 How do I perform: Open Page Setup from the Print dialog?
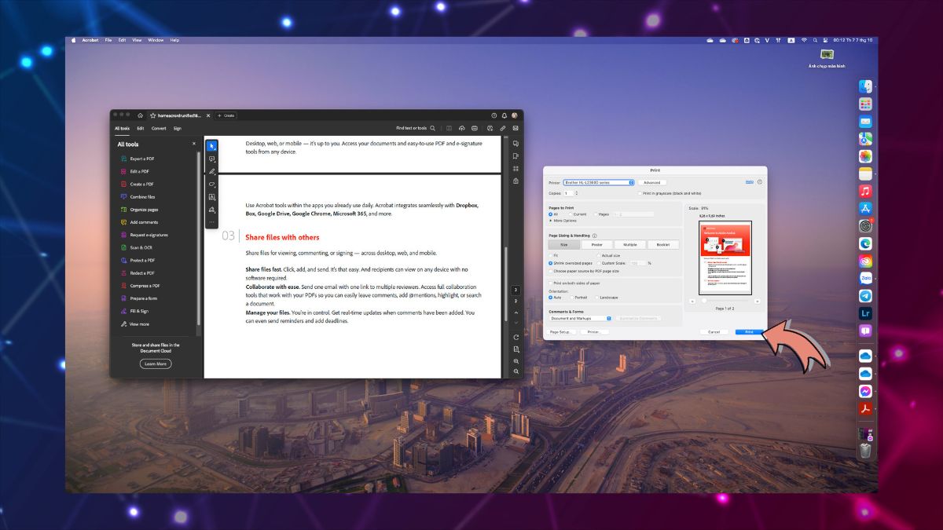pos(563,332)
